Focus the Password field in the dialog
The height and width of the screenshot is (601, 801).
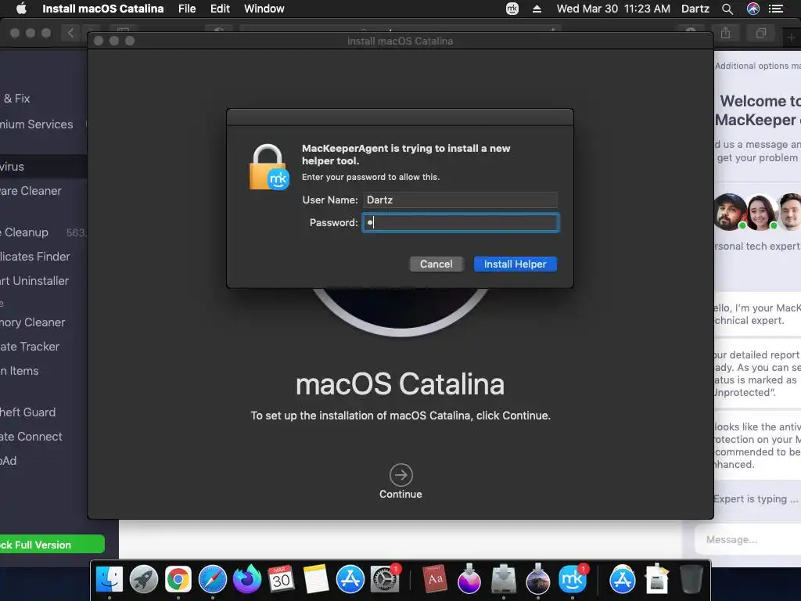(460, 223)
